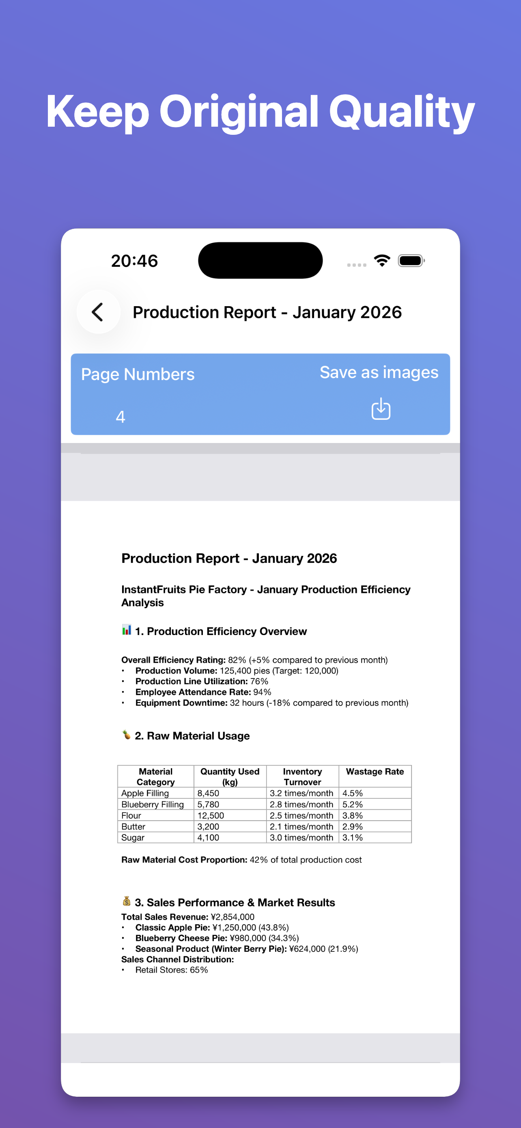Tap the Sales Channel Distribution label
The width and height of the screenshot is (521, 1128).
(x=178, y=959)
